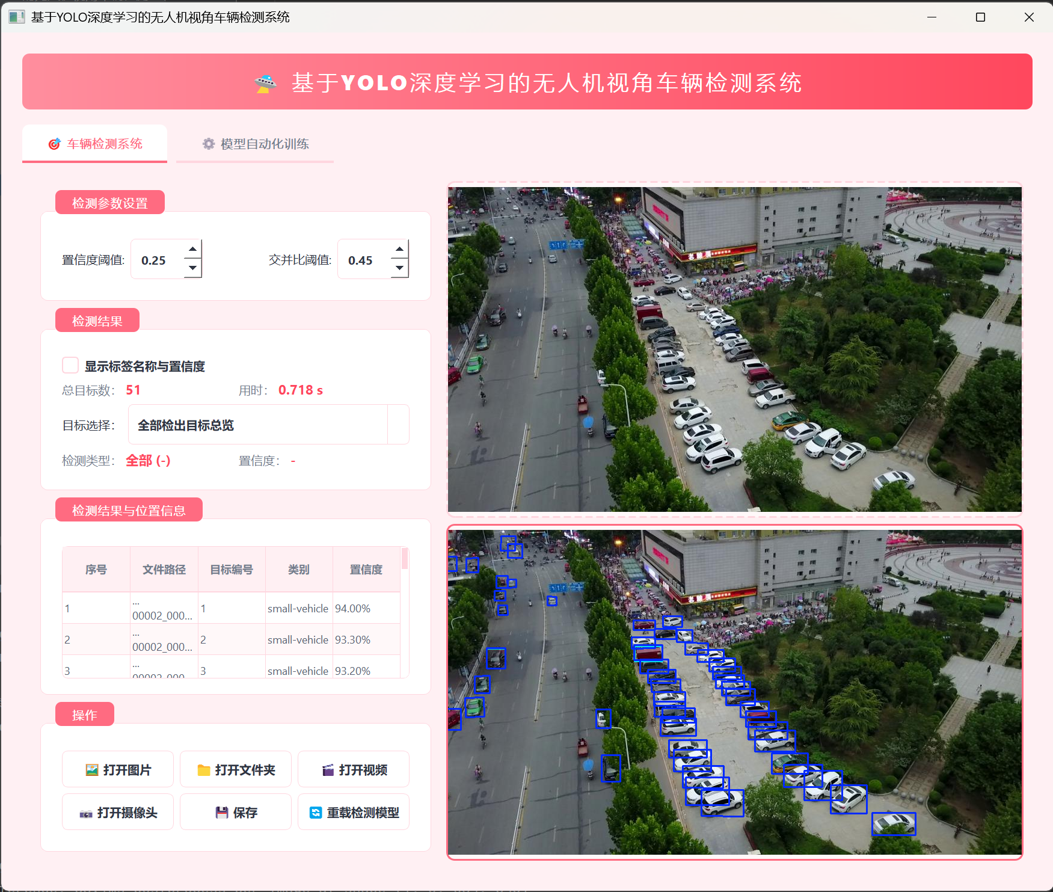Decrease the 置信度阈值 value with down arrow
The height and width of the screenshot is (892, 1053).
pos(192,268)
